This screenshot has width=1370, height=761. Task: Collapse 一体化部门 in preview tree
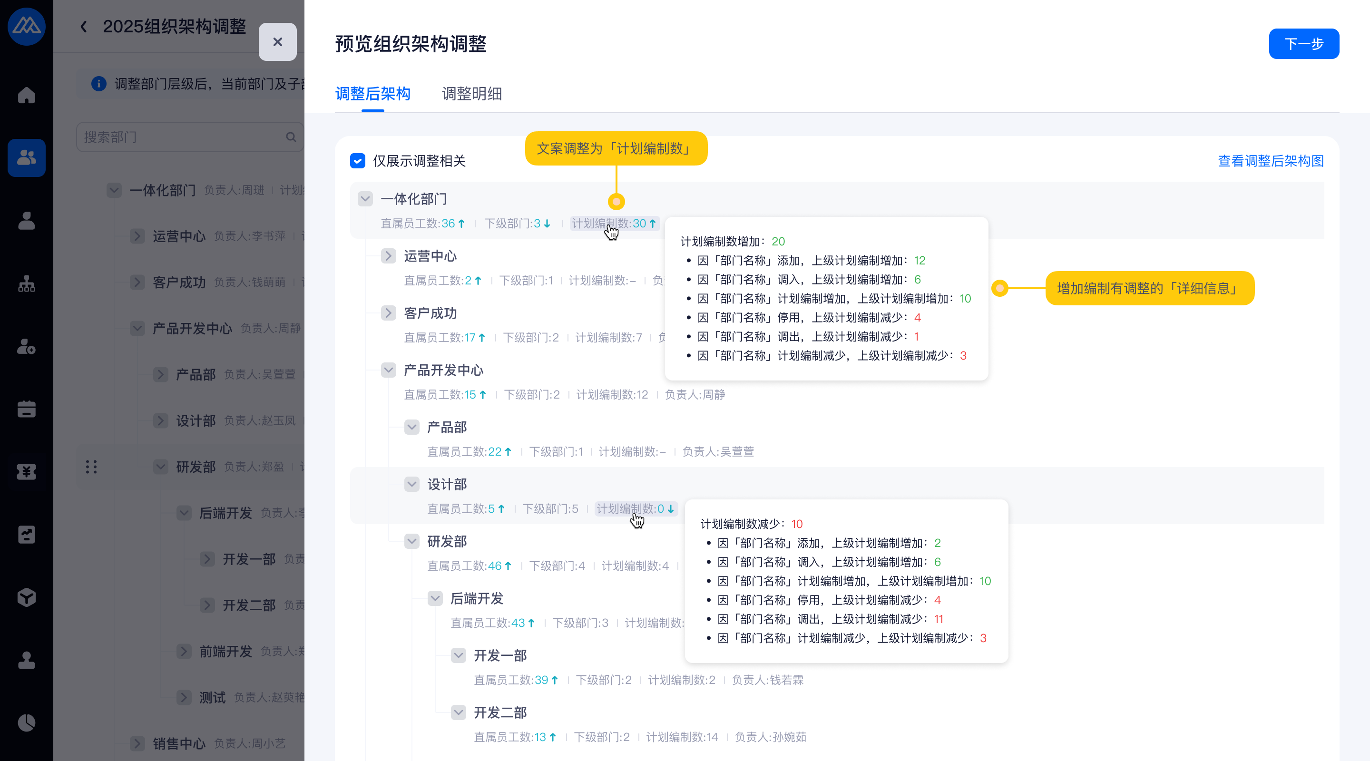click(365, 199)
